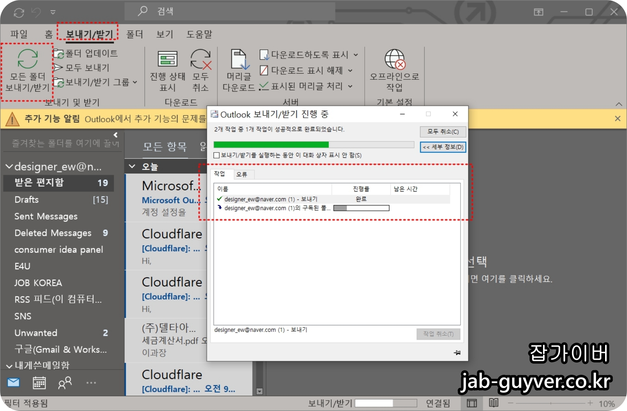Dismiss the add-in warning bar
The height and width of the screenshot is (411, 627).
[x=618, y=118]
